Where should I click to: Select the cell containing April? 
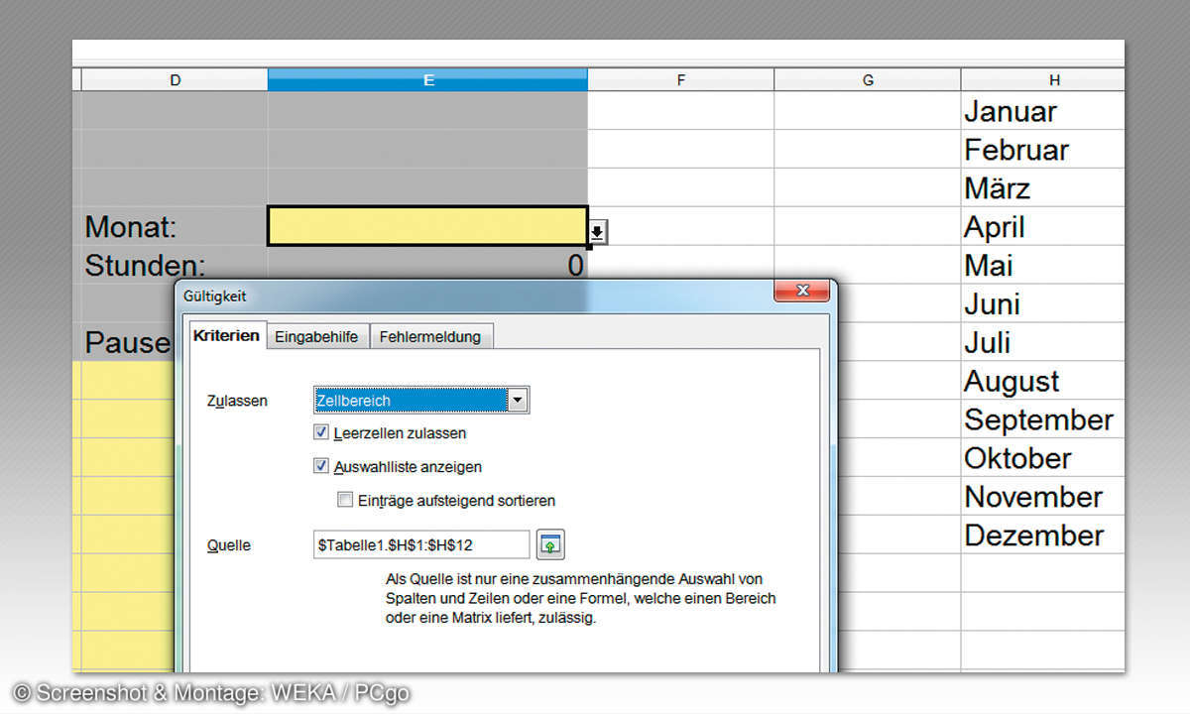click(x=1042, y=227)
